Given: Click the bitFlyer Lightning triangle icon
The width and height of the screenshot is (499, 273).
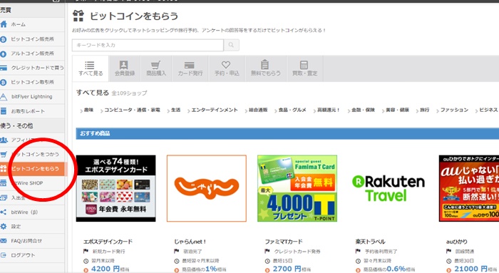Looking at the screenshot, I should [x=4, y=97].
